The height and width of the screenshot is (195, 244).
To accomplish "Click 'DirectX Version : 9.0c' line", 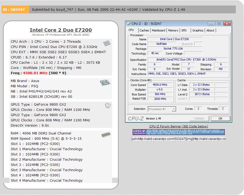I will pos(30,125).
